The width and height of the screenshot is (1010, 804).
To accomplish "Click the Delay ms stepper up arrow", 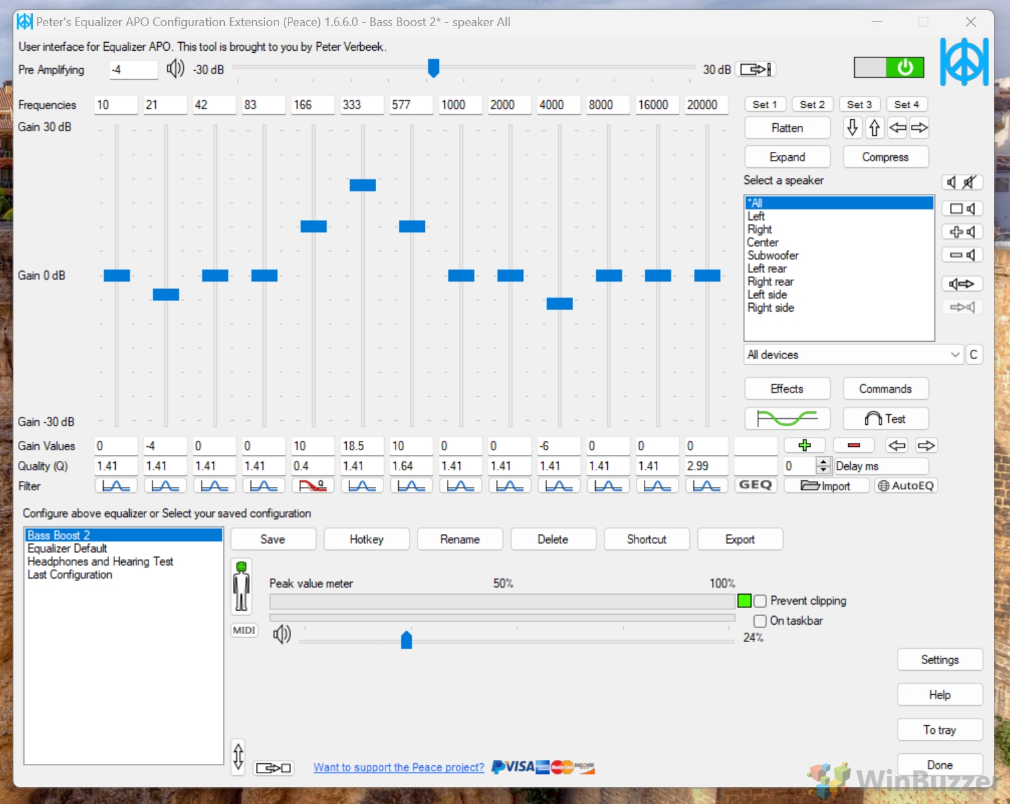I will [x=823, y=462].
